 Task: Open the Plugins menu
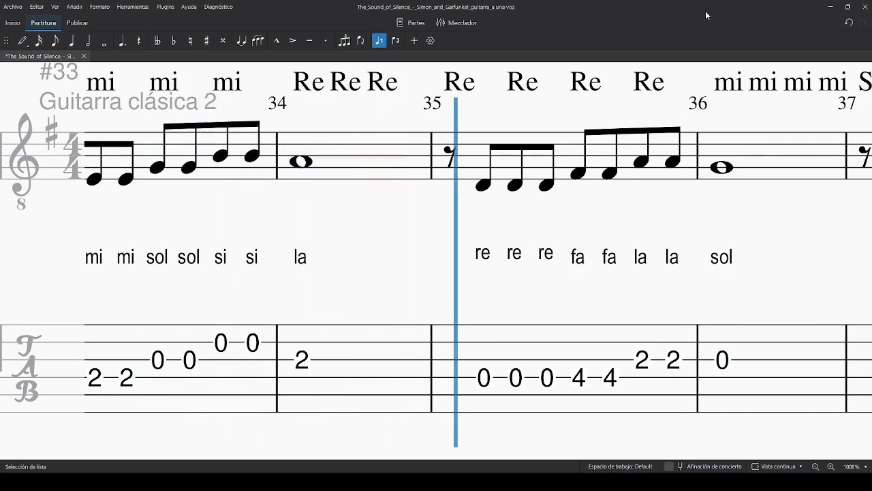click(x=166, y=7)
